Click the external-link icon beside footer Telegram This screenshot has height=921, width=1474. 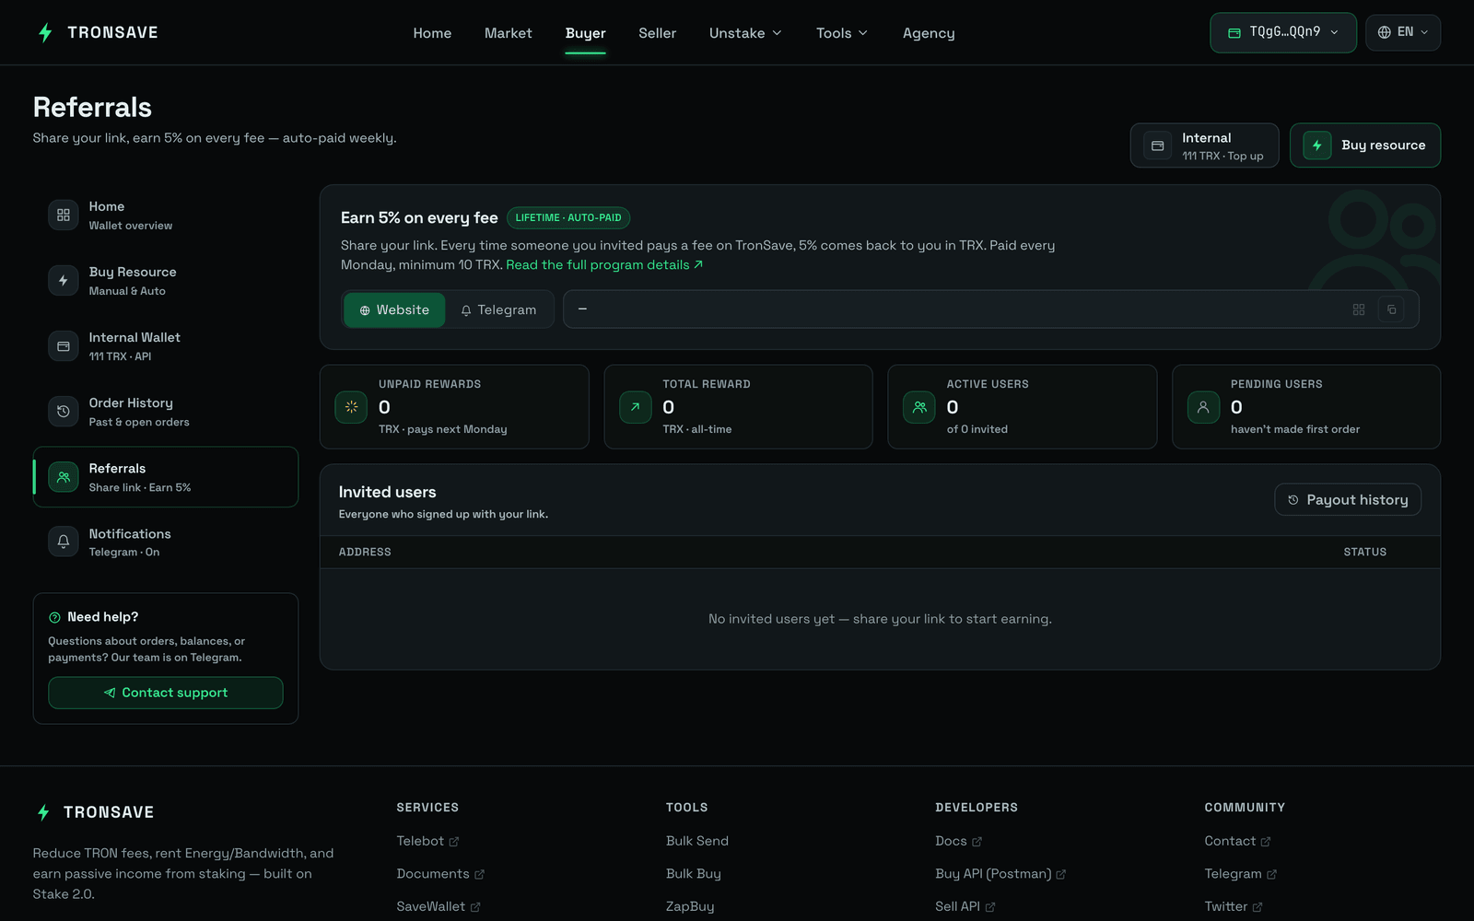pyautogui.click(x=1271, y=874)
